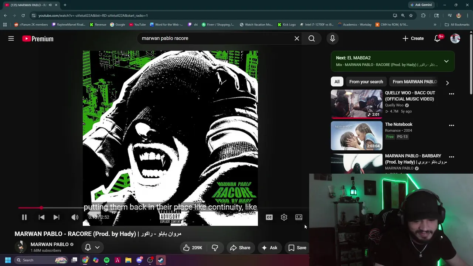Switch to theater mode view
This screenshot has width=473, height=266.
[x=299, y=217]
